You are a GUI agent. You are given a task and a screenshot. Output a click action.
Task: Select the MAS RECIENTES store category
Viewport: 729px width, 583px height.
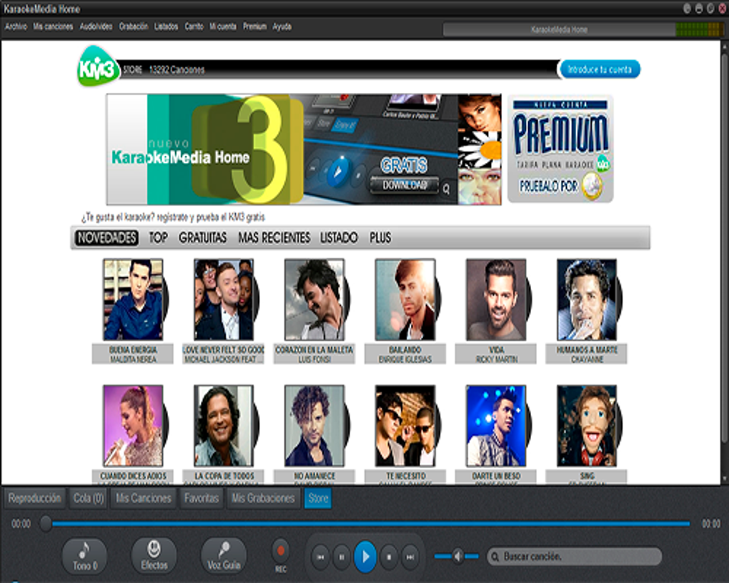[274, 238]
